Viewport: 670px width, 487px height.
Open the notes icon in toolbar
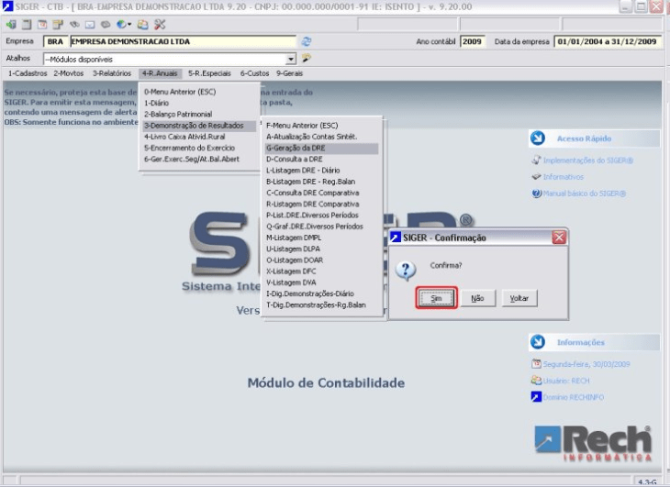[58, 25]
